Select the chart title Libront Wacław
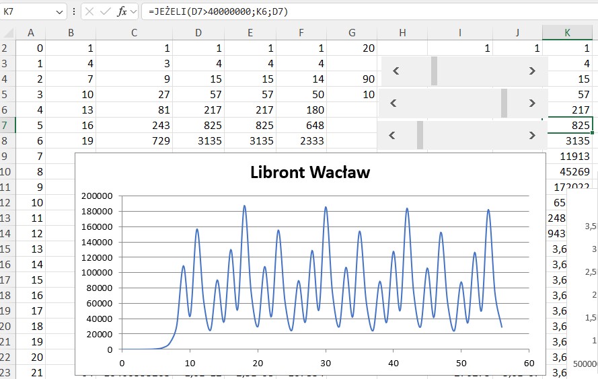 click(309, 172)
